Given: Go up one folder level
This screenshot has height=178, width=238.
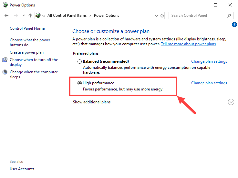Looking at the screenshot, I should tap(30, 16).
